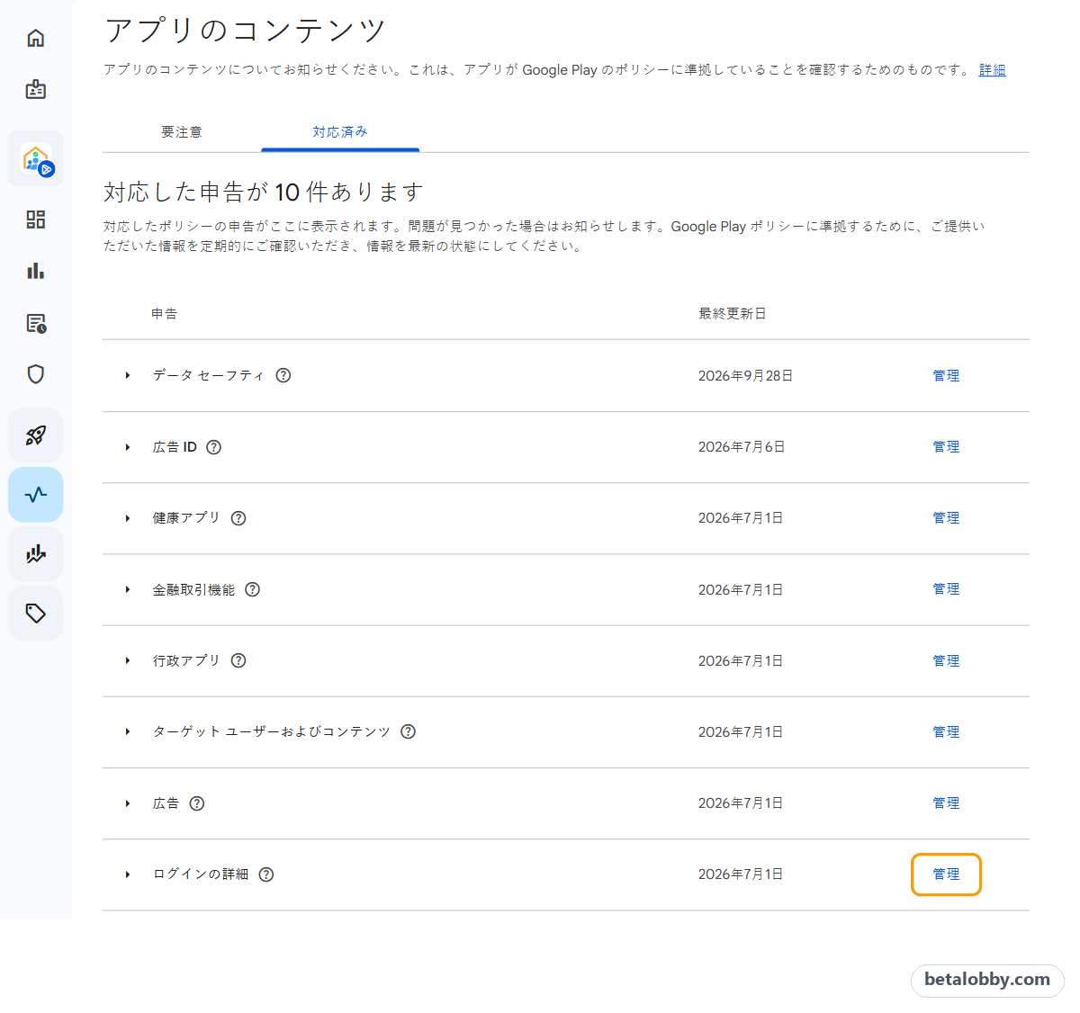Click help icon next to 金融取引機能
Image resolution: width=1080 pixels, height=1013 pixels.
[x=253, y=589]
